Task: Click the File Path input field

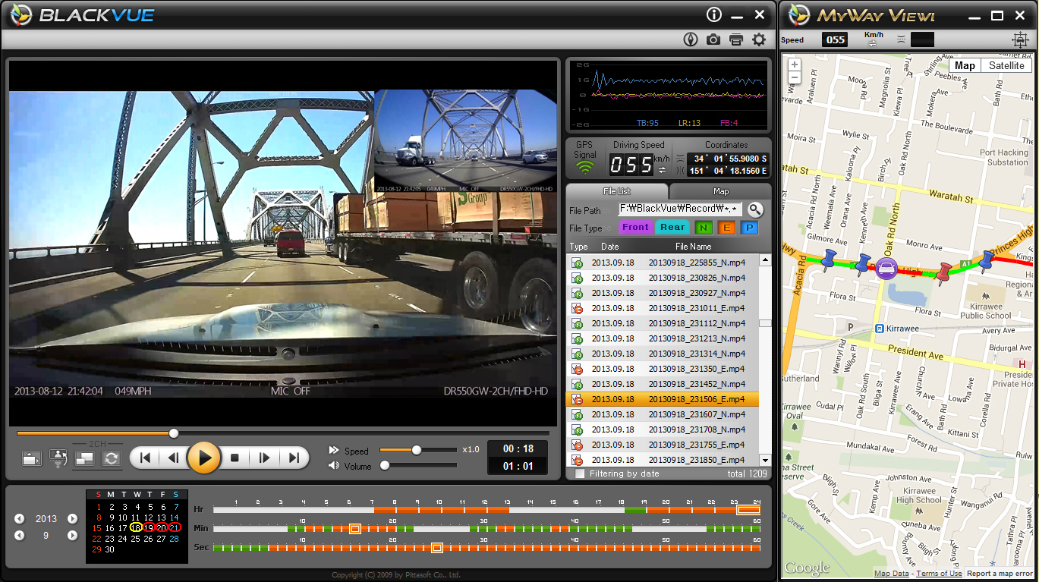Action: point(679,209)
